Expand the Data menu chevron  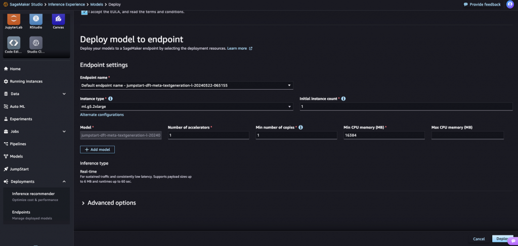pyautogui.click(x=64, y=94)
